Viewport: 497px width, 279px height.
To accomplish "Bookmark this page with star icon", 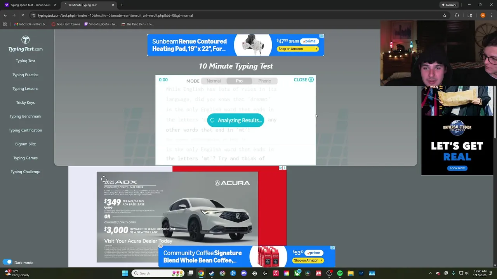I will (445, 15).
